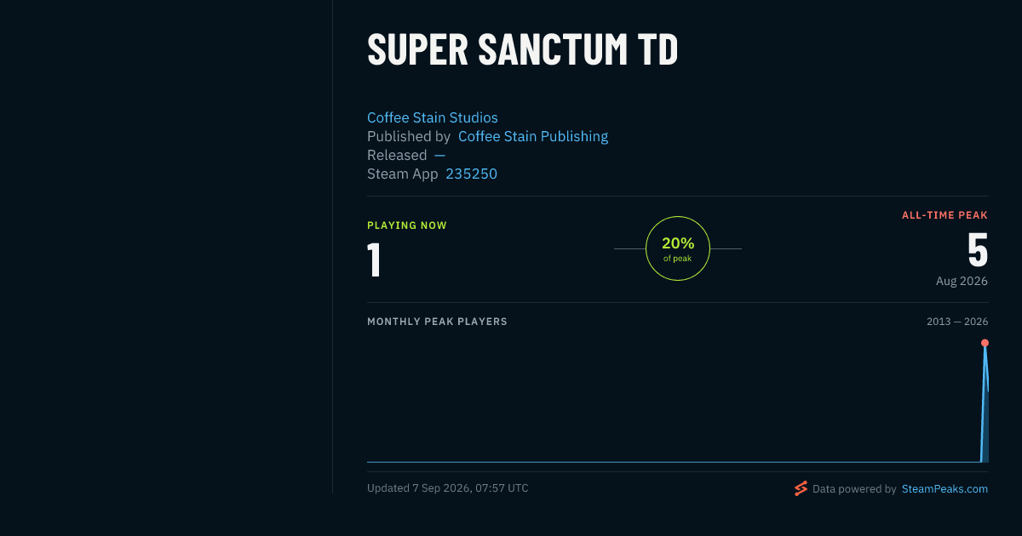Open the Coffee Stain Publishing publisher link
The height and width of the screenshot is (536, 1022).
(x=533, y=136)
